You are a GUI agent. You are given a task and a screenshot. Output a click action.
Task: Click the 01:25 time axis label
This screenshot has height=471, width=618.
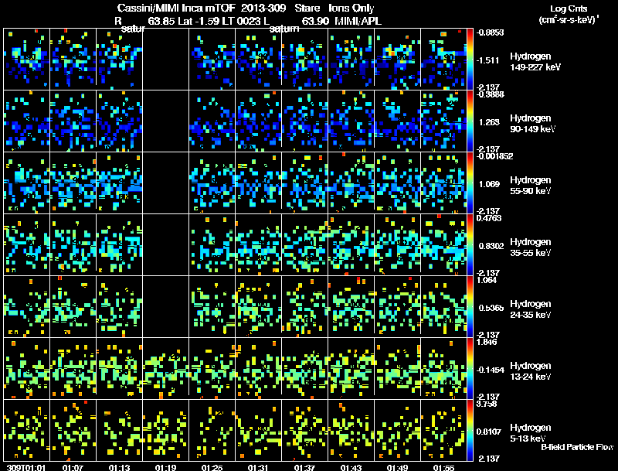pyautogui.click(x=212, y=467)
